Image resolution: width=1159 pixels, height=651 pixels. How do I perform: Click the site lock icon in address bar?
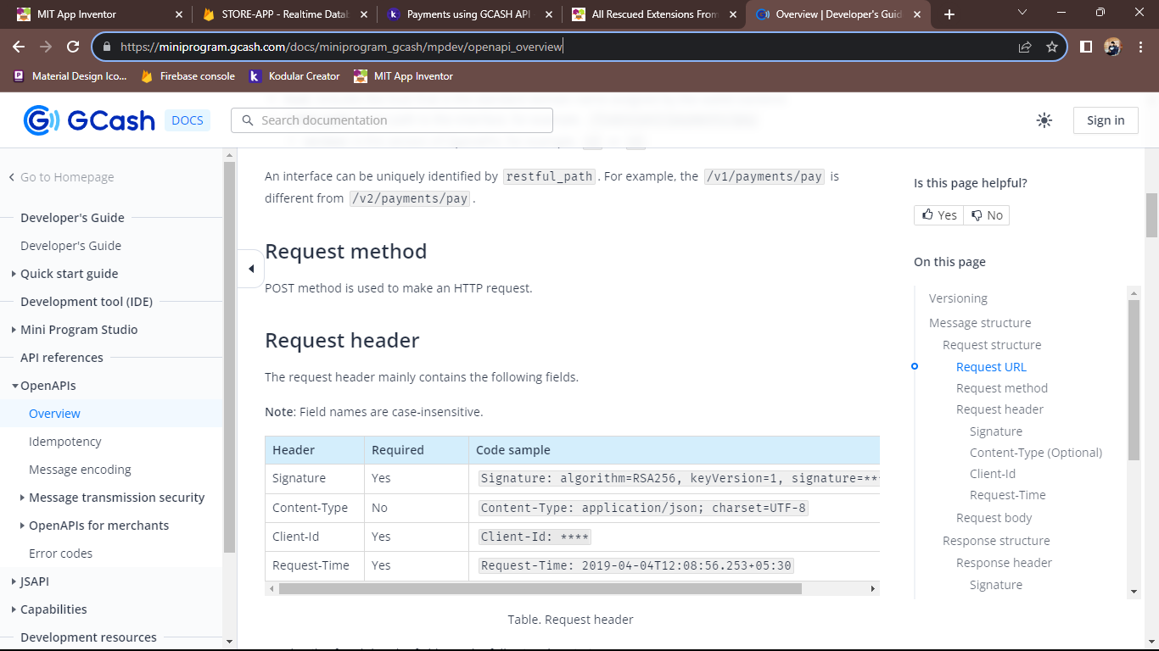click(x=106, y=47)
